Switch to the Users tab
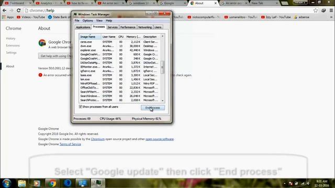This screenshot has height=188, width=335. click(x=158, y=27)
